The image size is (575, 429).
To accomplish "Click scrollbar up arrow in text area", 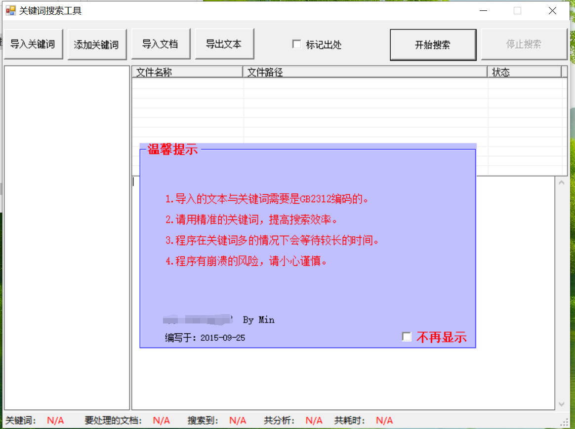I will click(561, 183).
